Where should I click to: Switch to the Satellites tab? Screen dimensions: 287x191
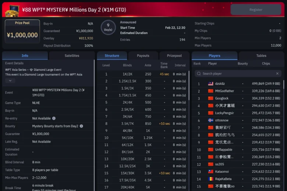72,56
